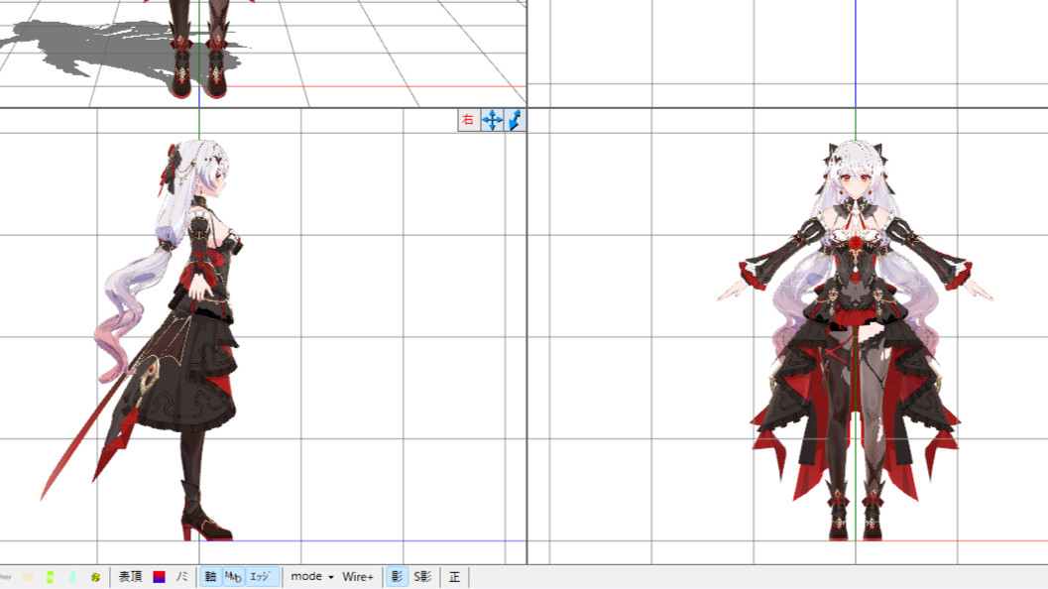Toggle the MMD display icon
The height and width of the screenshot is (589, 1048).
(x=233, y=576)
